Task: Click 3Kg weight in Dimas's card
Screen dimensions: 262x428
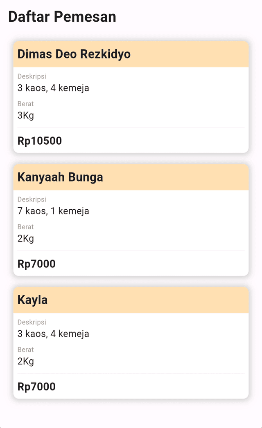Action: [26, 115]
